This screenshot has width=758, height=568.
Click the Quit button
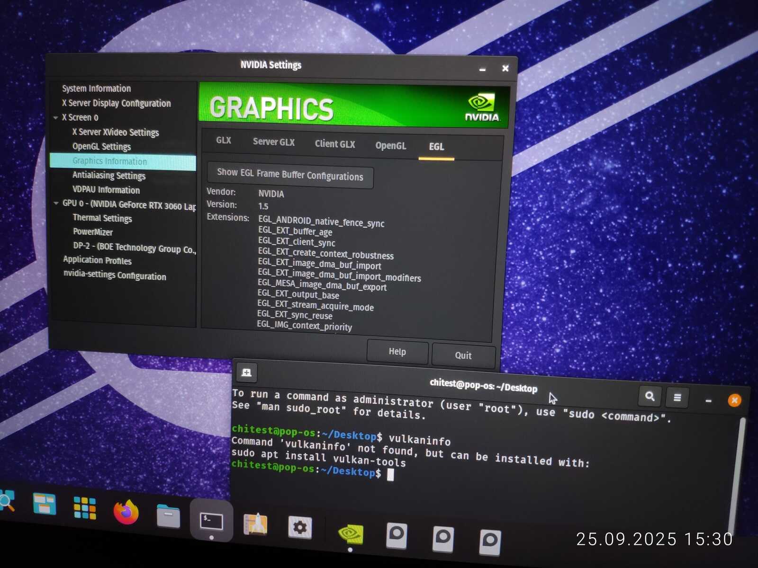463,355
